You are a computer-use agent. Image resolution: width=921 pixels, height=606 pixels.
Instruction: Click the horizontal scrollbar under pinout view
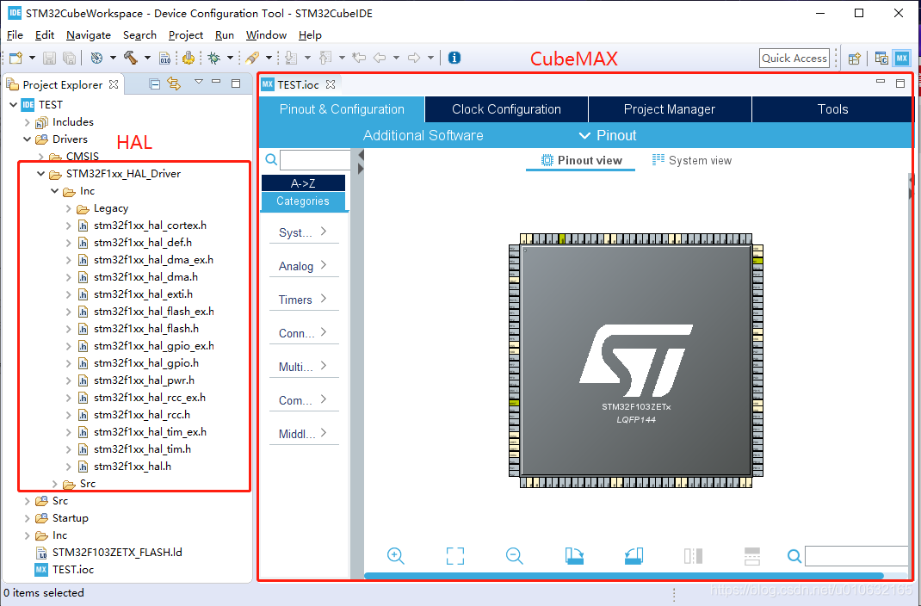point(624,576)
